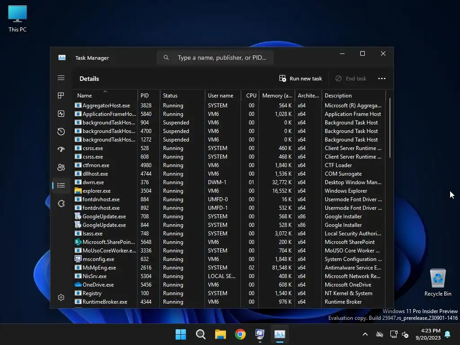Select the dwm.exe process

point(230,182)
